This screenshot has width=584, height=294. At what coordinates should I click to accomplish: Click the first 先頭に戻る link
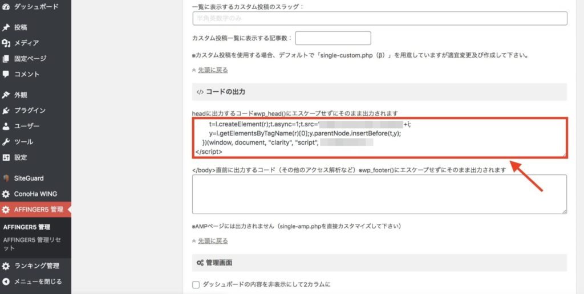pos(213,70)
